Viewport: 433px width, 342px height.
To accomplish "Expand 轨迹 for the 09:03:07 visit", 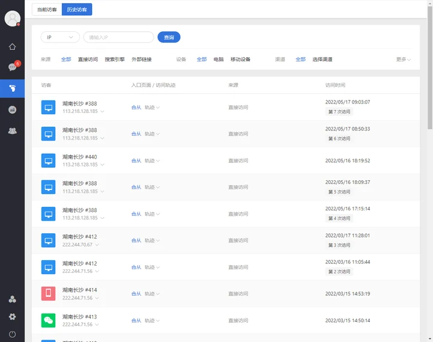I will [x=152, y=108].
